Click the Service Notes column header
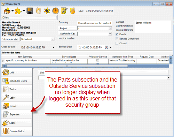This screenshot has width=174, height=137. 69,57
